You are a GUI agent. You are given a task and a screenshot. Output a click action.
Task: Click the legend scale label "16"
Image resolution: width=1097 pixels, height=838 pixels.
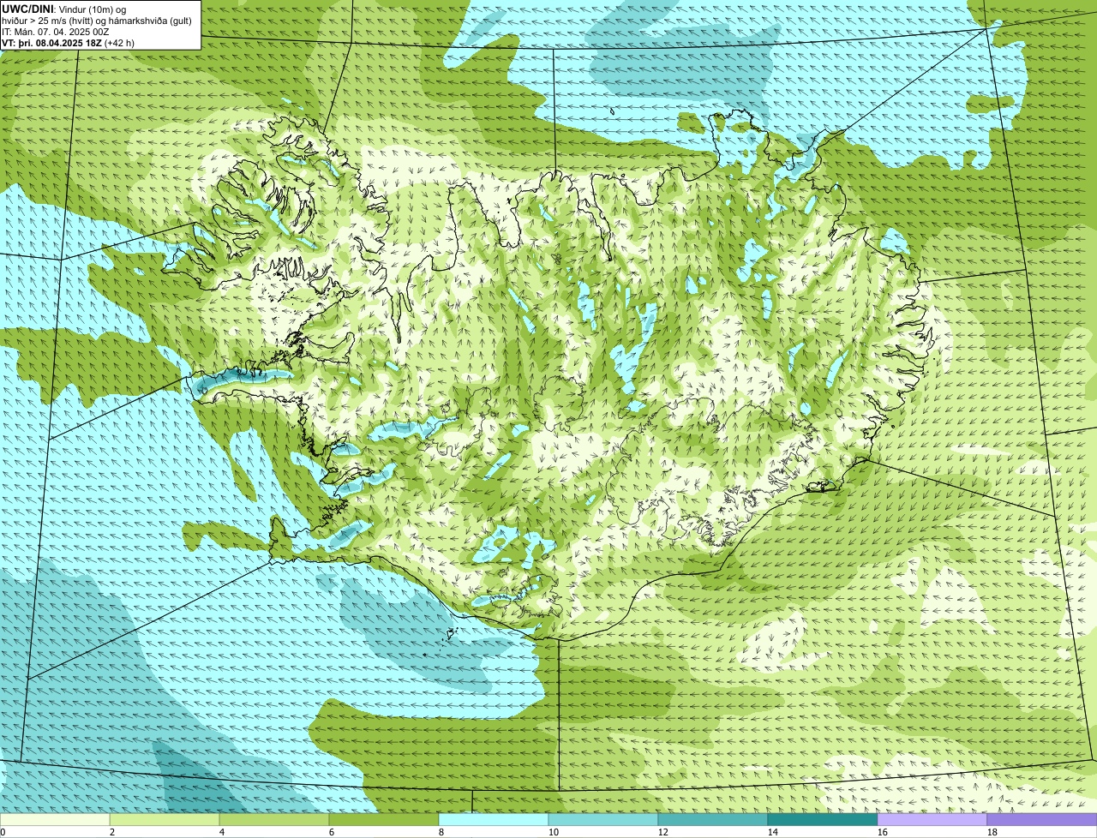click(x=883, y=832)
